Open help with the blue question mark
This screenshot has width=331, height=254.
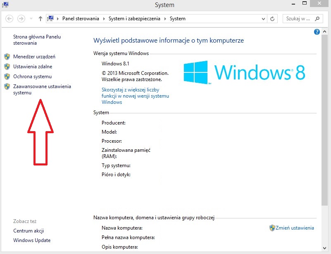tap(317, 32)
